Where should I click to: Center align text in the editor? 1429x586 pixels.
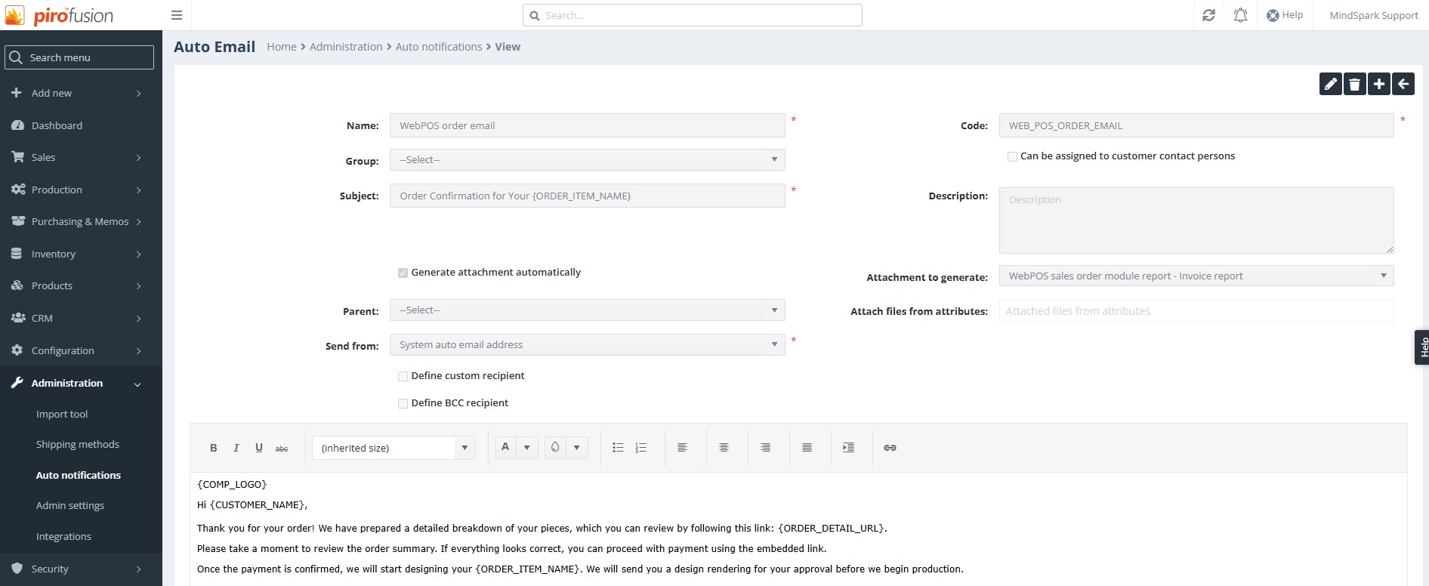(724, 448)
